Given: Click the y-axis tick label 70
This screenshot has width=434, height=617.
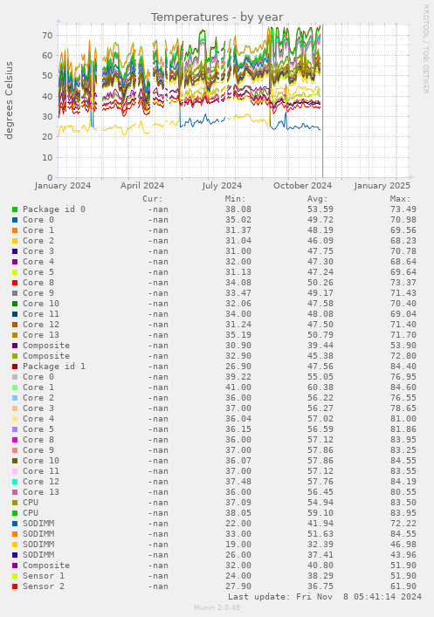Looking at the screenshot, I should 47,36.
